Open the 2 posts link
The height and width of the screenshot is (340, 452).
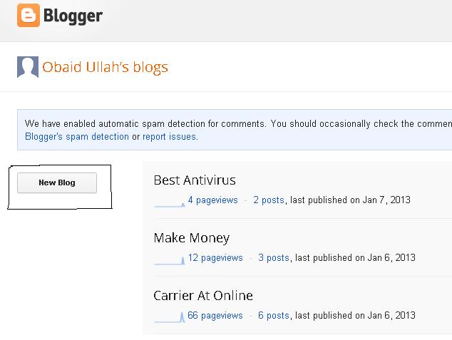(269, 200)
